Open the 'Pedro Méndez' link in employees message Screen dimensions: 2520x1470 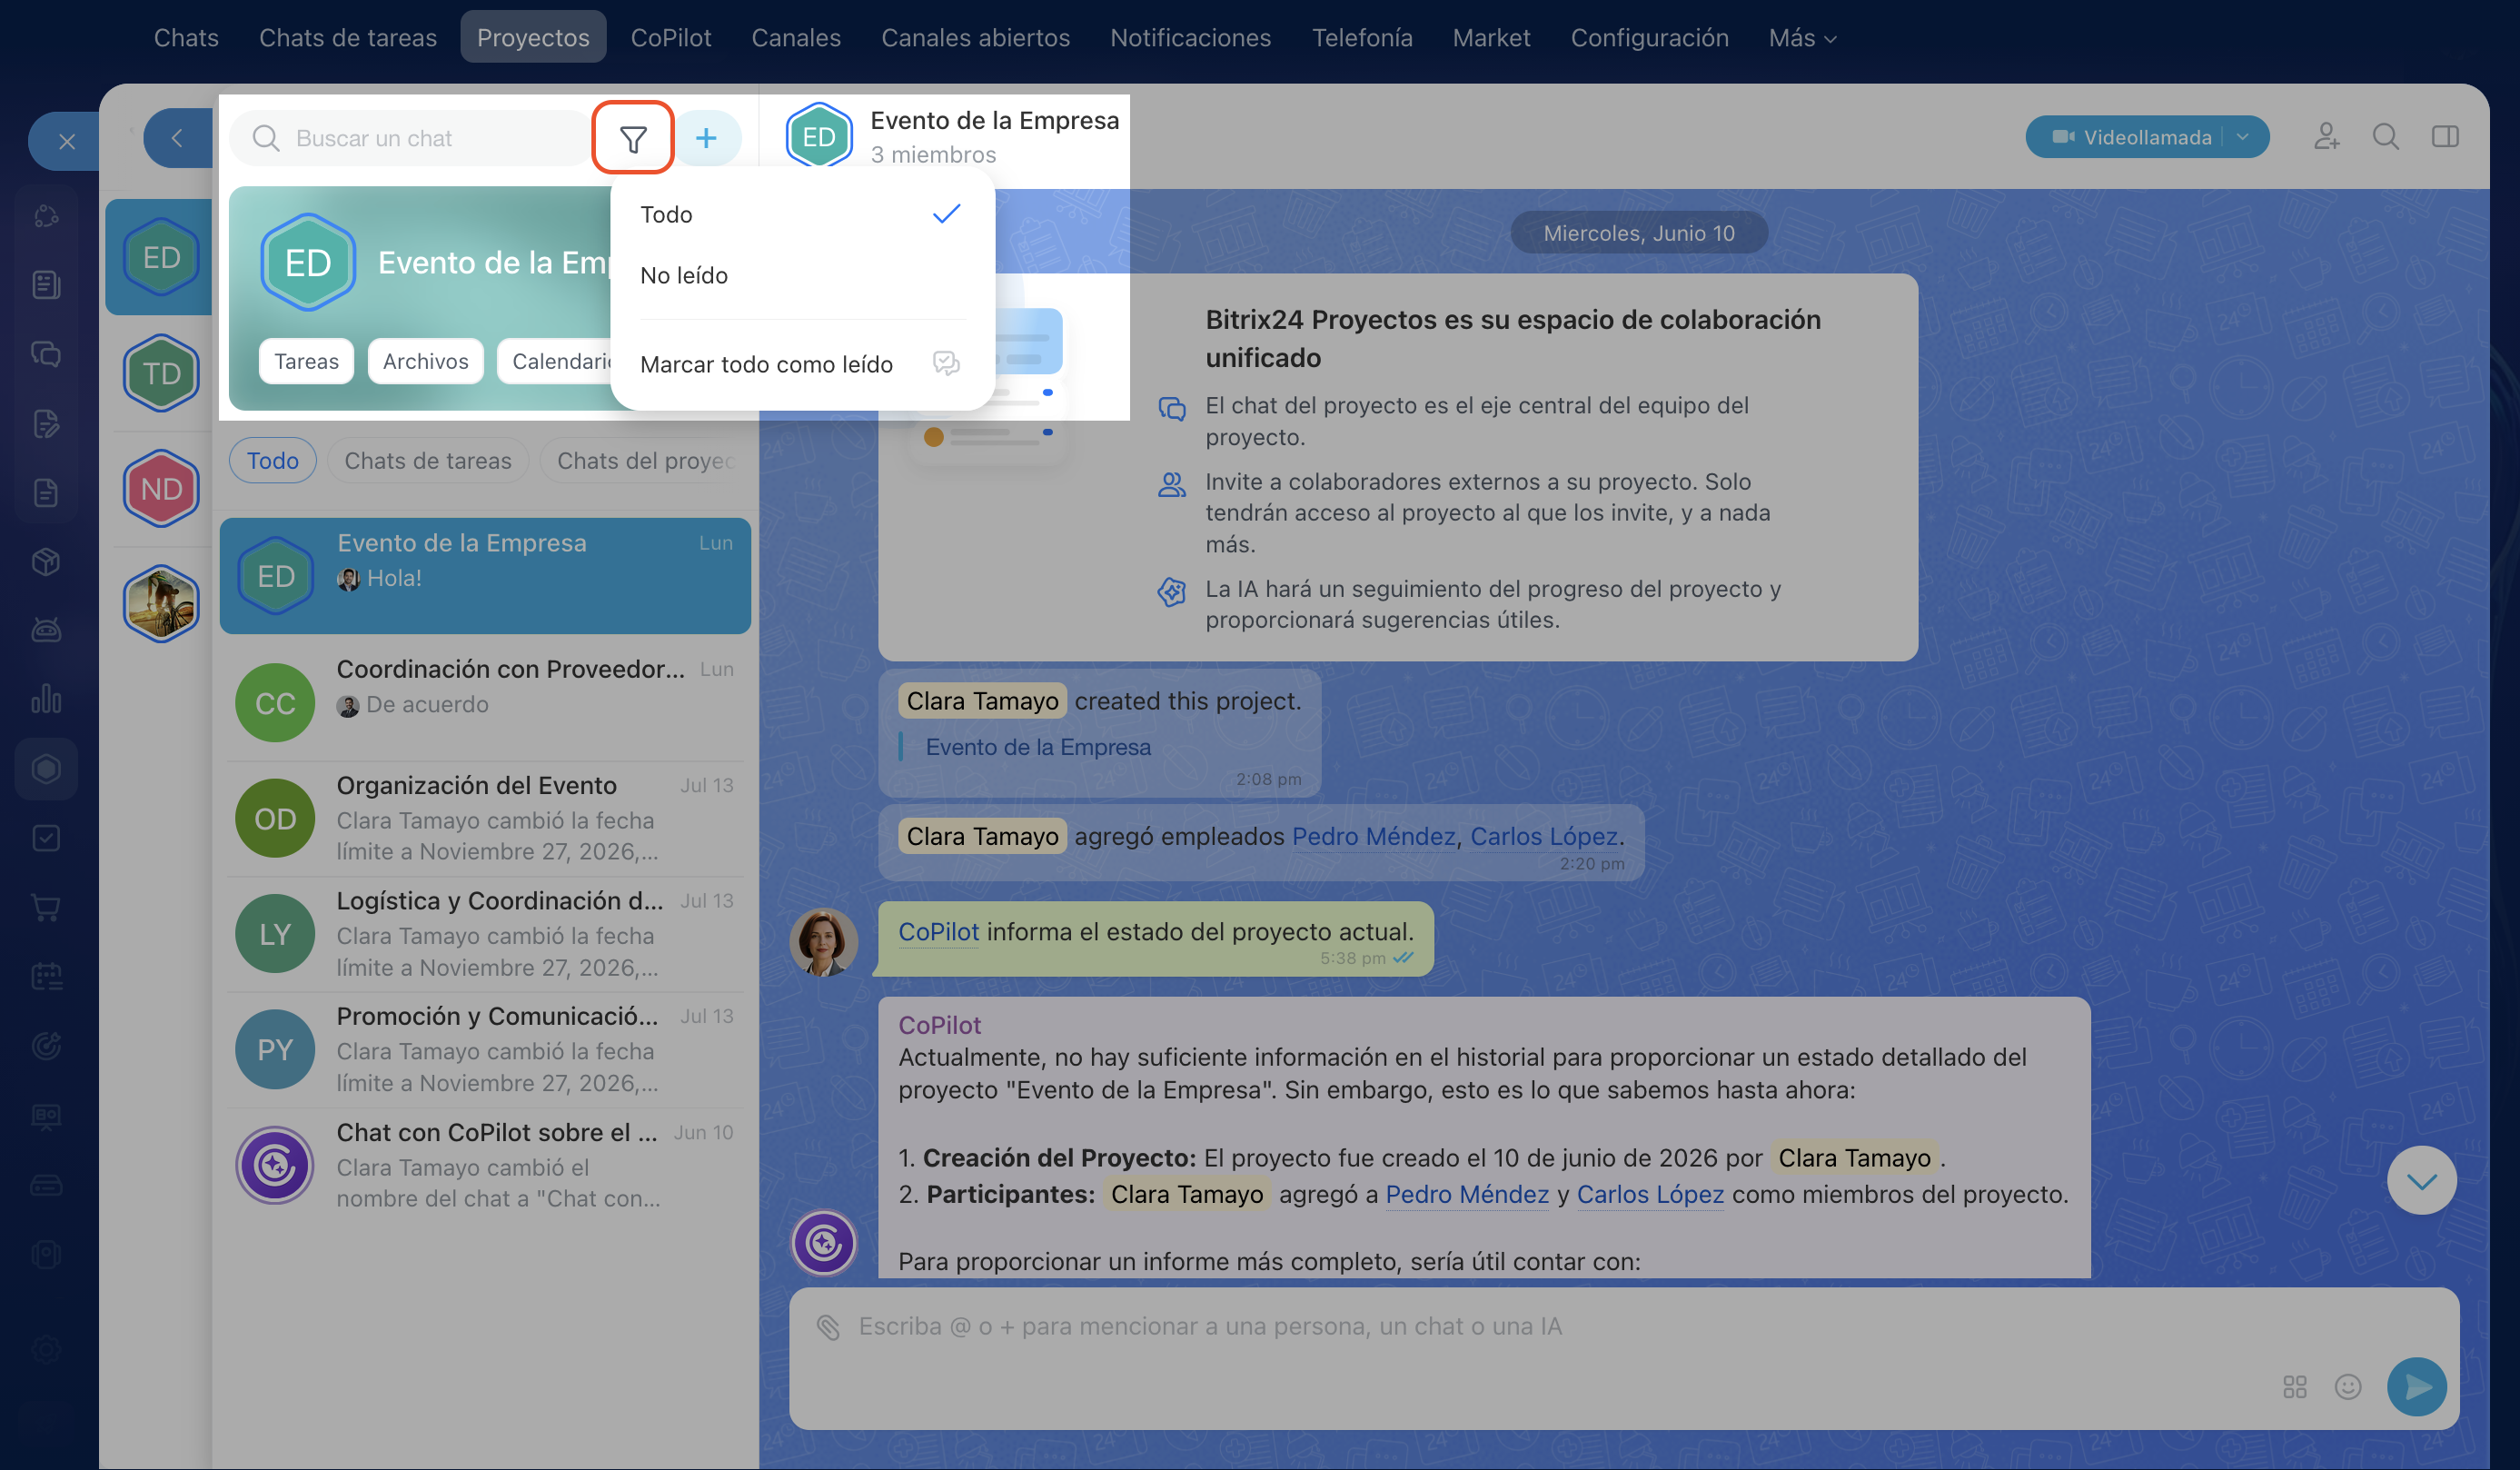pyautogui.click(x=1373, y=836)
